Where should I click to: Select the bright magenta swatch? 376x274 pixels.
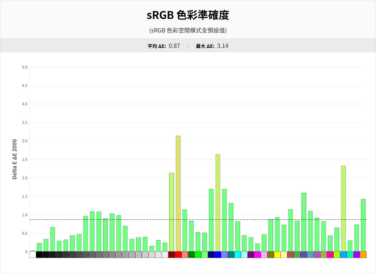257,255
